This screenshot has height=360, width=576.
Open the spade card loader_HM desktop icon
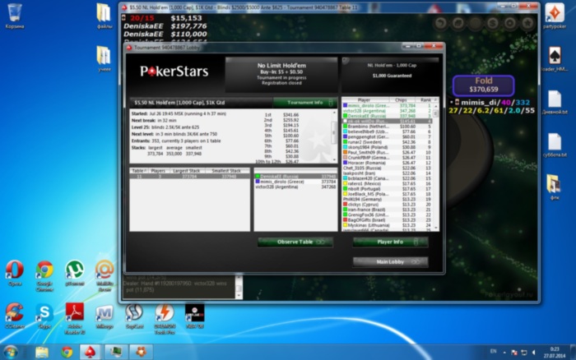pos(555,58)
